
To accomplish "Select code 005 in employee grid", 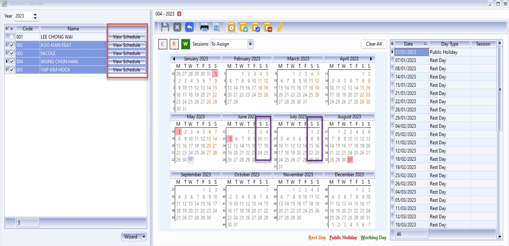I will (x=19, y=70).
